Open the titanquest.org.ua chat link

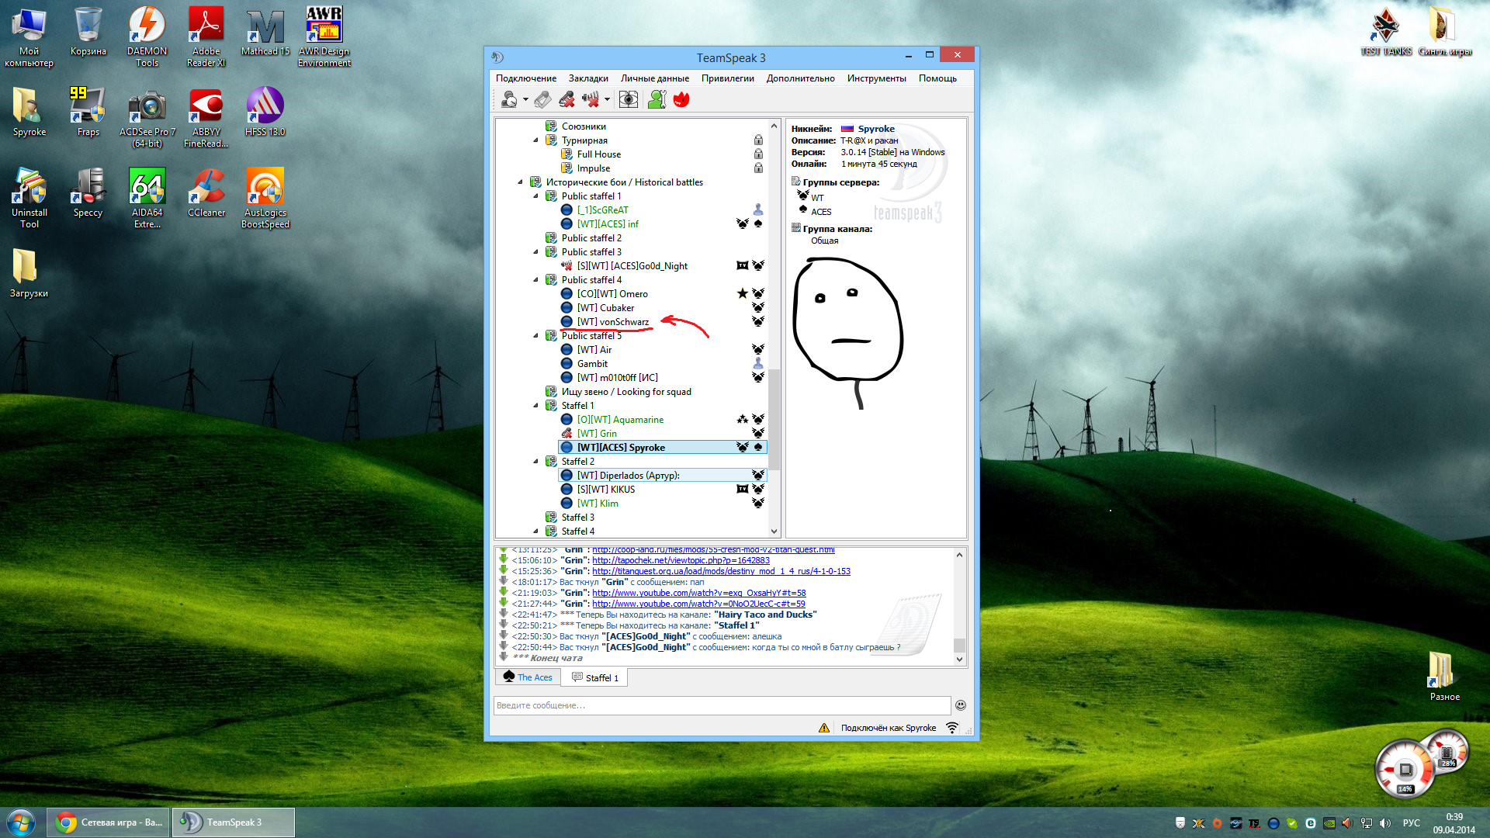pyautogui.click(x=721, y=571)
